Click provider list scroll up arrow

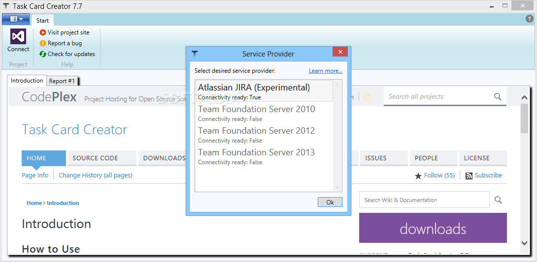pos(337,85)
